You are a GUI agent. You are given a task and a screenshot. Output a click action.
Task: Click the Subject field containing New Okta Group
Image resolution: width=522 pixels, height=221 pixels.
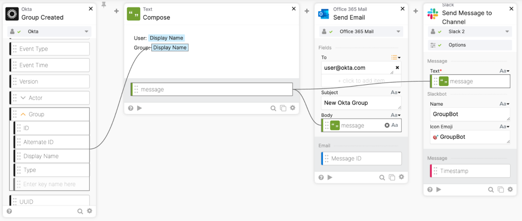(x=361, y=103)
